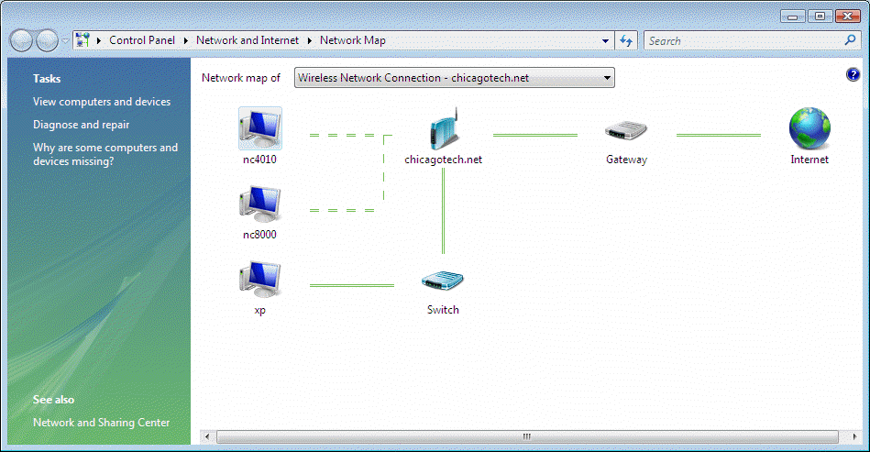Click the Gateway device icon
Viewport: 870px width, 452px height.
click(x=626, y=131)
